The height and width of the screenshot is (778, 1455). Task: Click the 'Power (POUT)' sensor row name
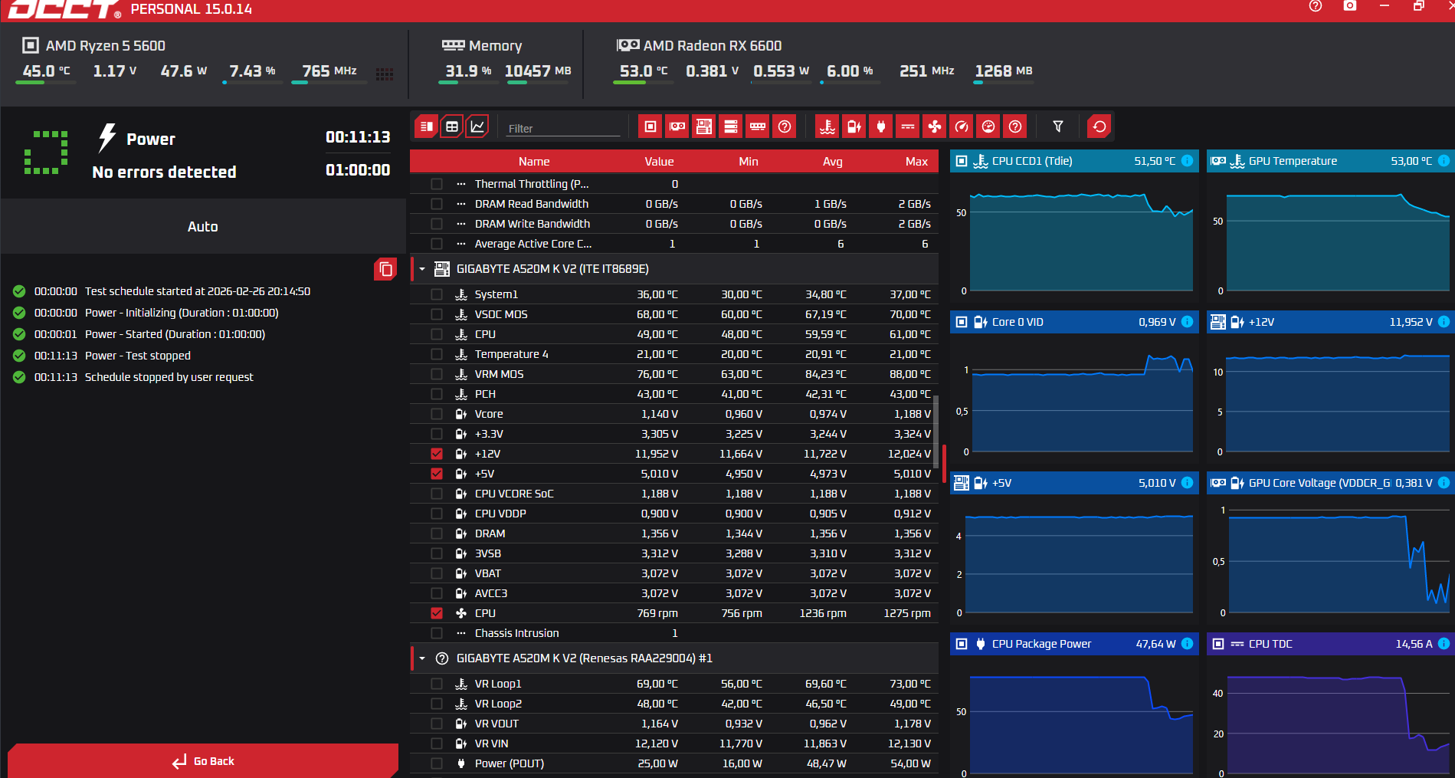(510, 763)
